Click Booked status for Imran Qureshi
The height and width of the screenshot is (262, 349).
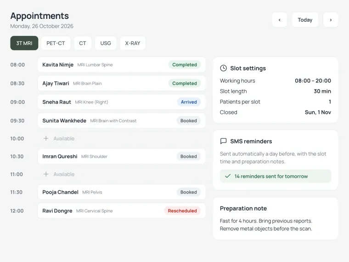(189, 156)
